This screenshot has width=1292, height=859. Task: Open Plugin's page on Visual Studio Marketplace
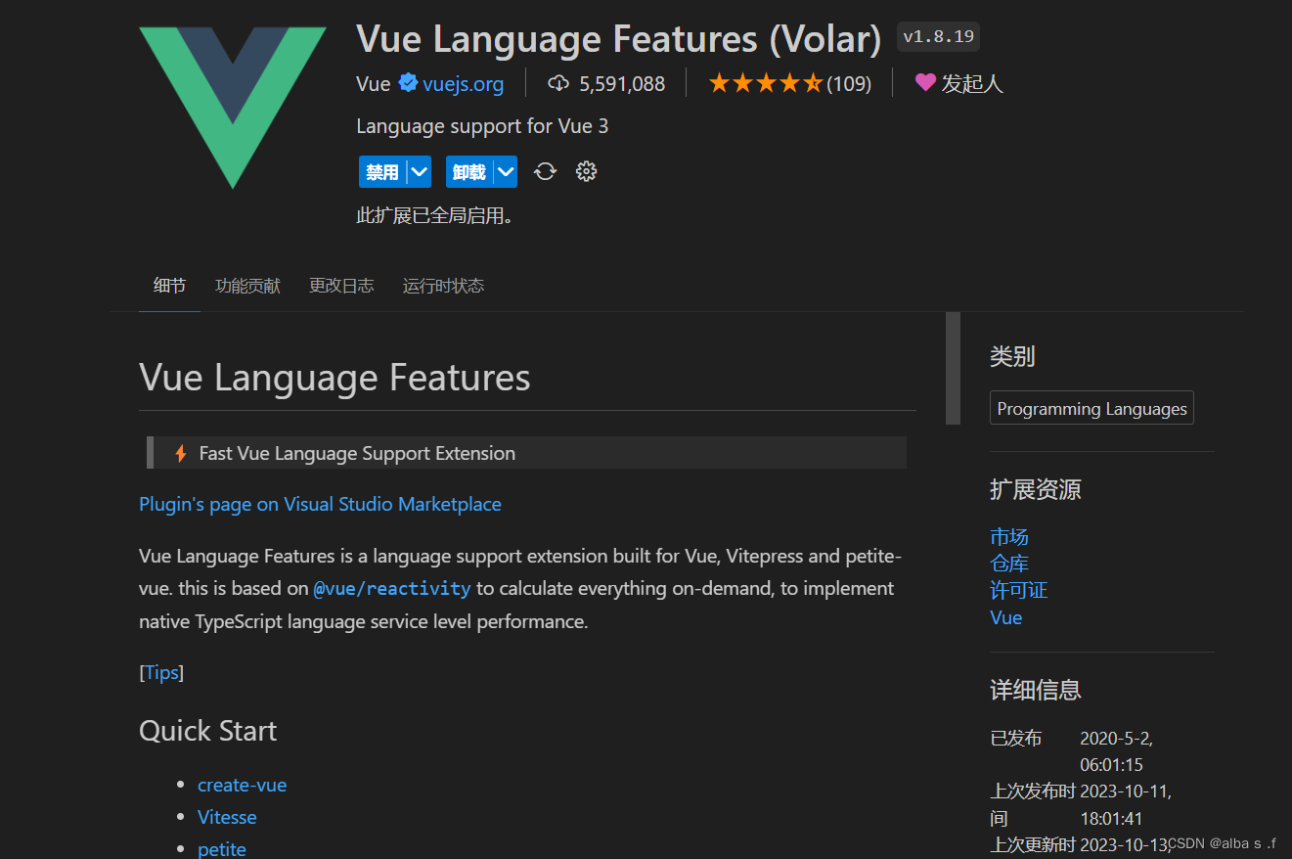[320, 504]
